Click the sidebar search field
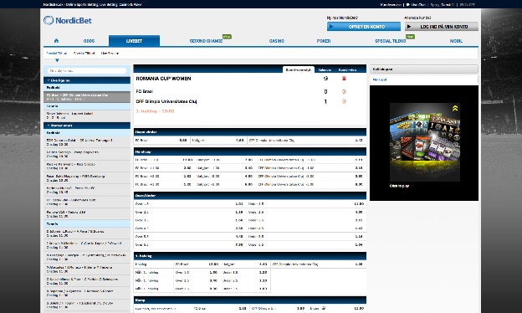 click(x=87, y=70)
